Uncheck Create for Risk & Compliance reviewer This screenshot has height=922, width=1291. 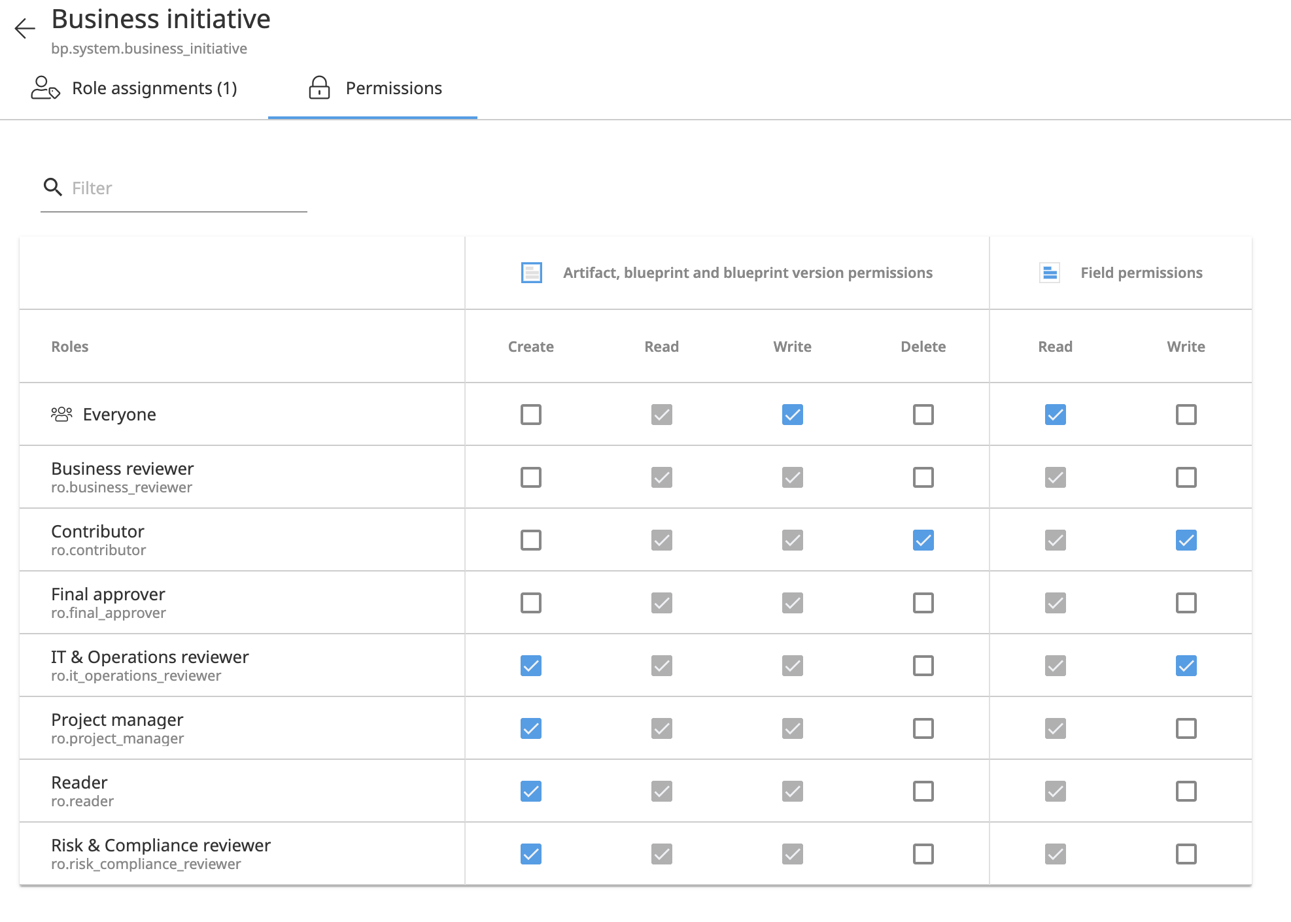pyautogui.click(x=531, y=854)
